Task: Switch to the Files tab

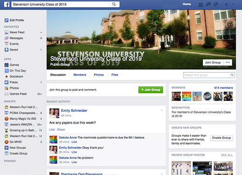Action: tap(115, 75)
